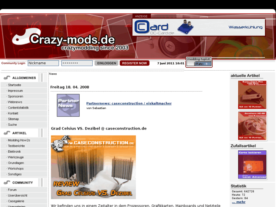Screen dimensions: 276x207
Task: Click the News breadcrumb text
Action: (x=53, y=74)
